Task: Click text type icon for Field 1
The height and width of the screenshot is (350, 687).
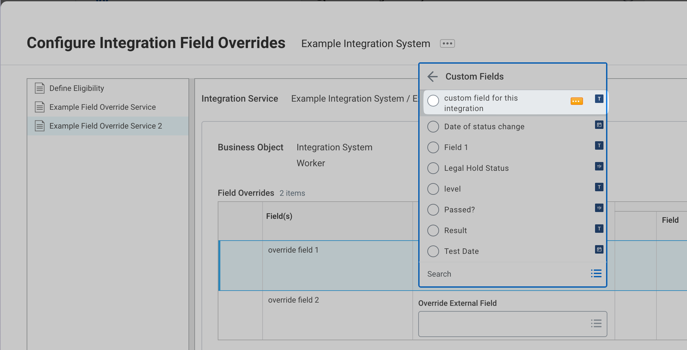Action: click(599, 145)
